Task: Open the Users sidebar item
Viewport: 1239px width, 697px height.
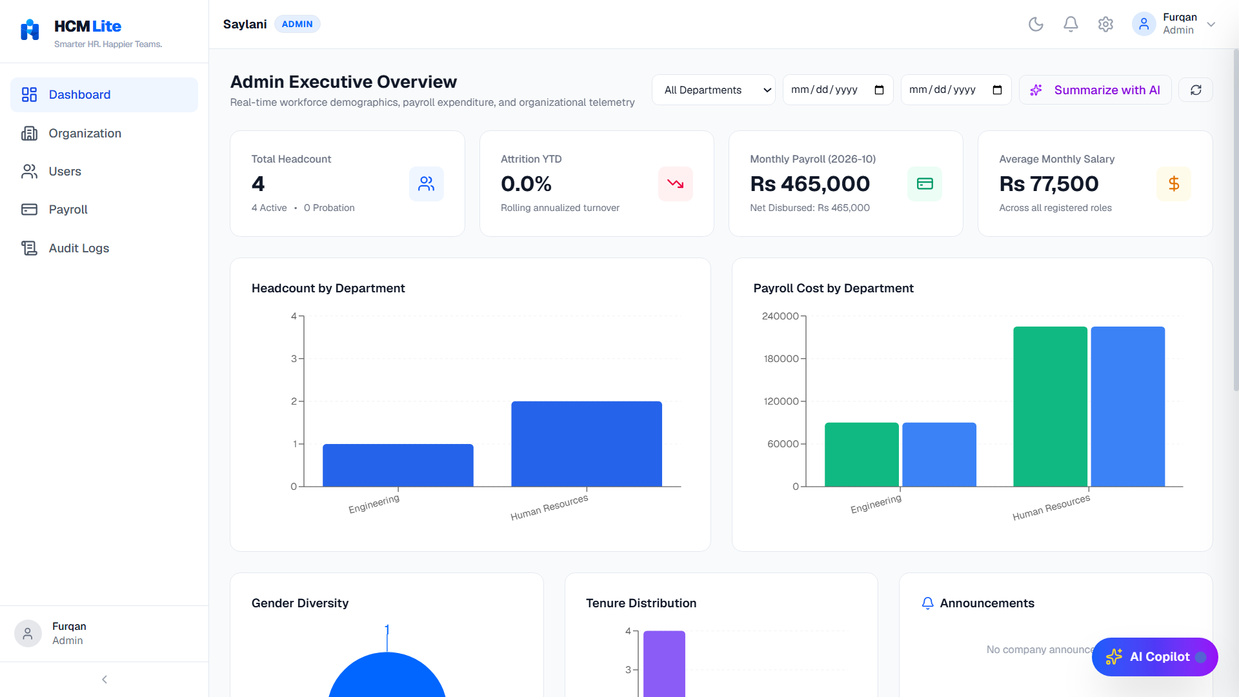Action: click(x=104, y=171)
